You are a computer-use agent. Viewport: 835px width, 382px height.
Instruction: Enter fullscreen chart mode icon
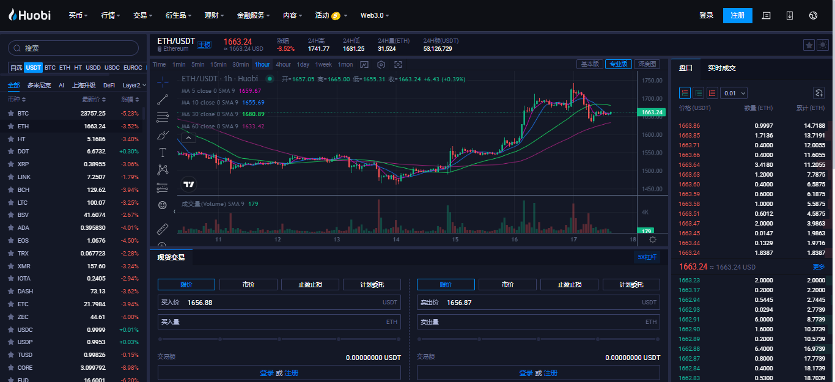(399, 65)
